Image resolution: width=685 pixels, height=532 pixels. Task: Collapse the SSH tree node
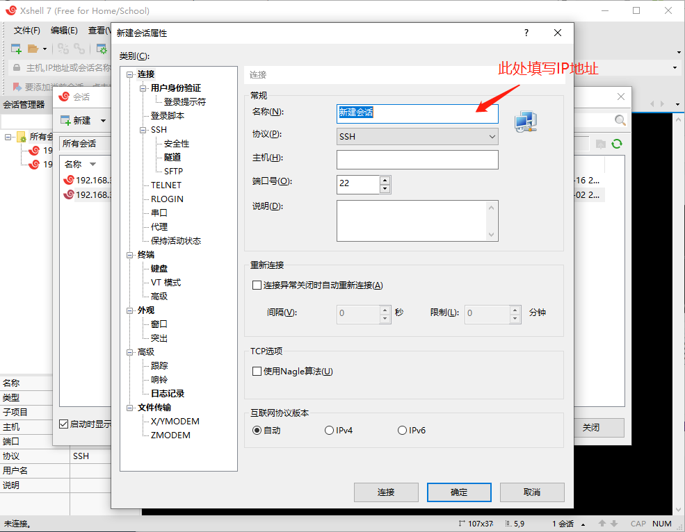click(143, 130)
